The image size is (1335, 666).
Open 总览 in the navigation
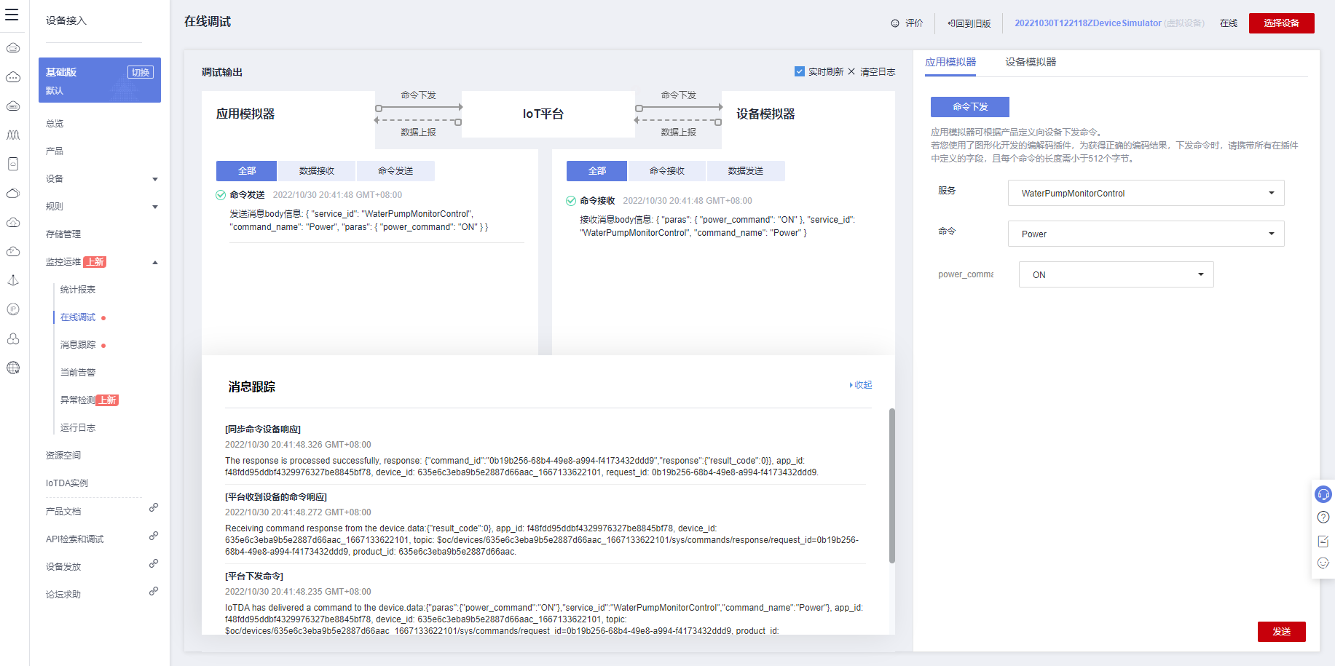point(55,124)
